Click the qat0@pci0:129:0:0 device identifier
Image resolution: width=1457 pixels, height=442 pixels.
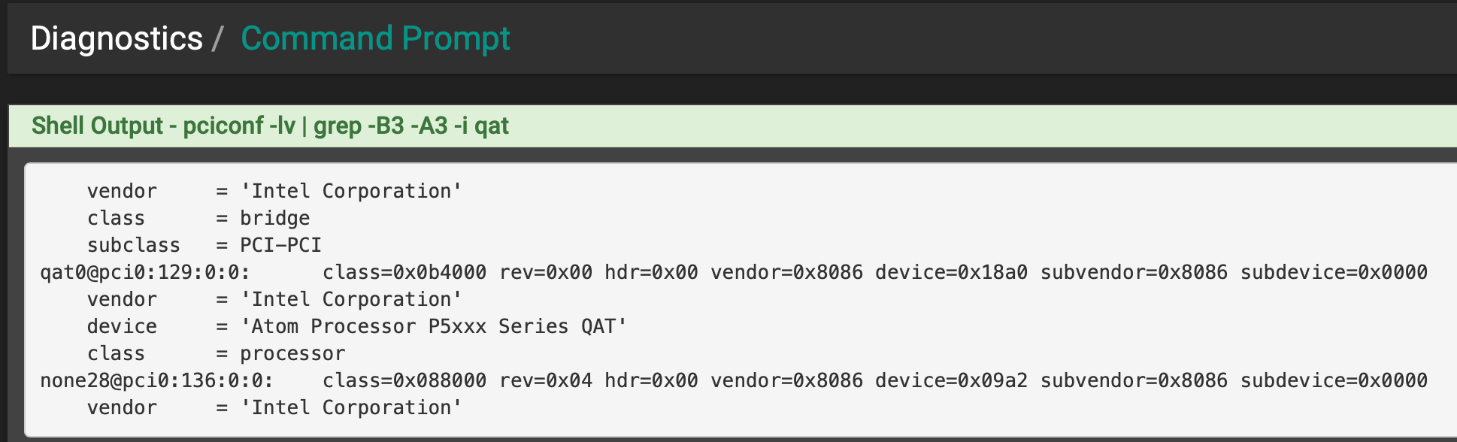pyautogui.click(x=144, y=272)
